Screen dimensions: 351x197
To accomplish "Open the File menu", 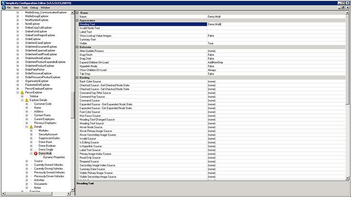I will (9, 8).
